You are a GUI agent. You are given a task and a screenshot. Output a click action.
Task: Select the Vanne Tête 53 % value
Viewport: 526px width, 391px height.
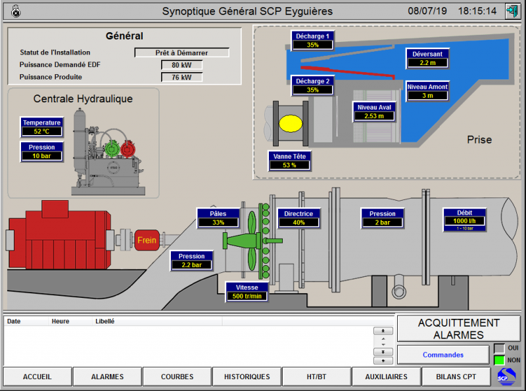tap(289, 165)
